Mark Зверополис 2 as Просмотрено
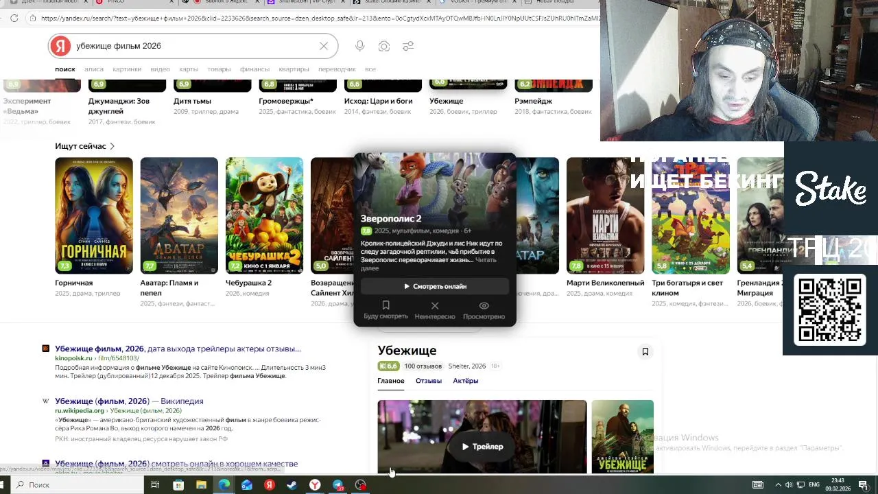The image size is (878, 494). (484, 310)
